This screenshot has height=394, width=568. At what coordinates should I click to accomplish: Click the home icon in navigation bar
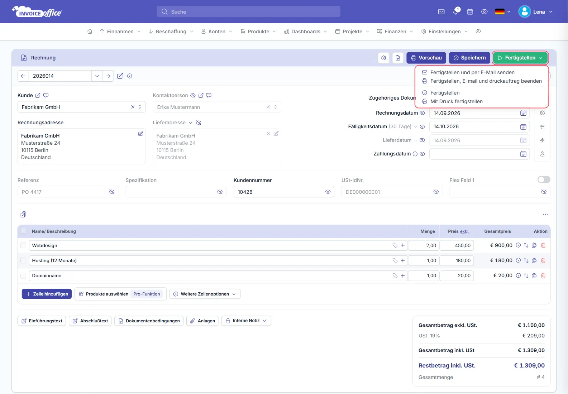90,31
